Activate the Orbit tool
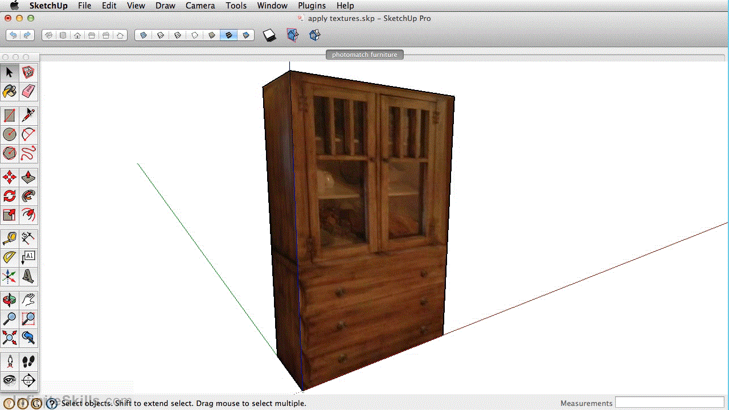The image size is (729, 410). pyautogui.click(x=10, y=300)
